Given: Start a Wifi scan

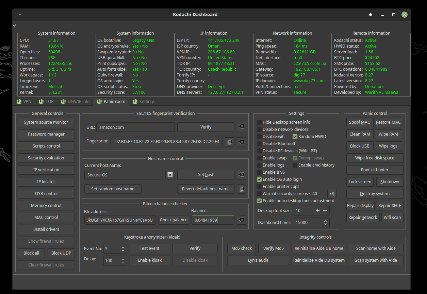Looking at the screenshot, I should pos(392,218).
